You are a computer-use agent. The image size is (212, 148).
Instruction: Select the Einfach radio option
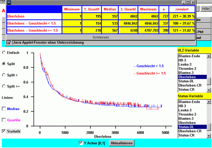[x=4, y=53]
